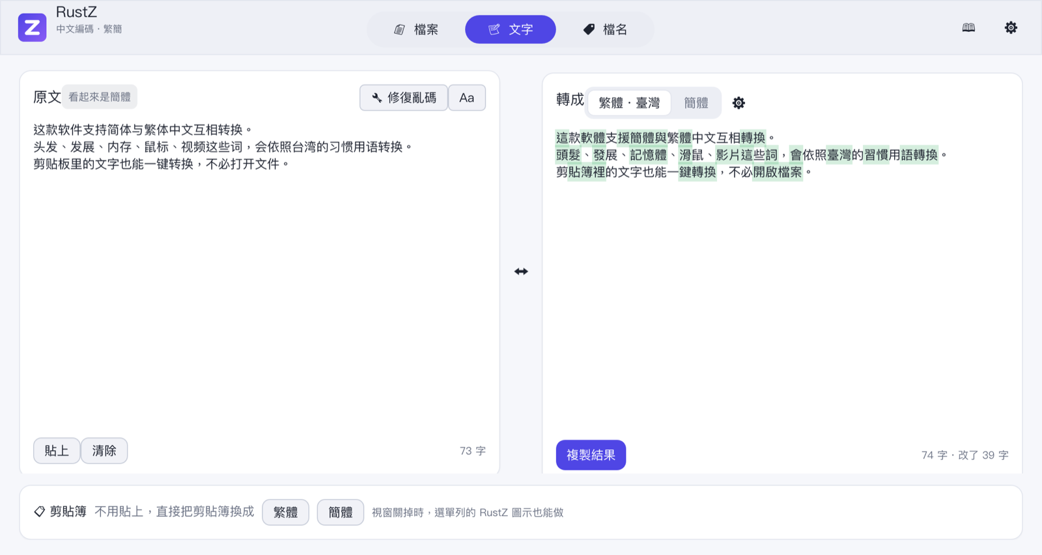
Task: Click the 不用貼上，直接把剪貼簿換成 description
Action: pos(175,512)
